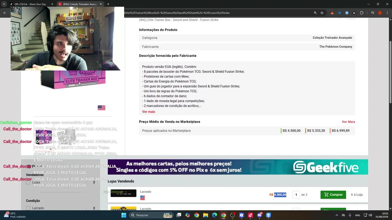Open the volume control in system tray
This screenshot has height=220, width=392.
pyautogui.click(x=370, y=215)
